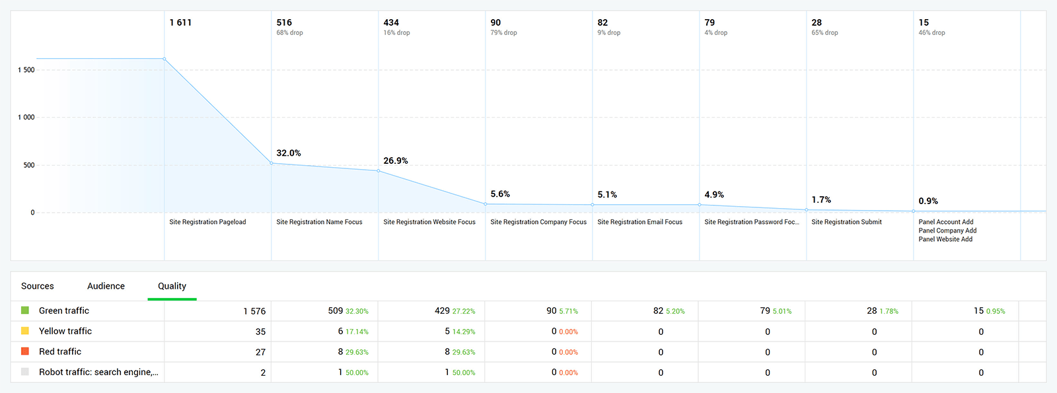Click the 1 000 y-axis label

[26, 118]
